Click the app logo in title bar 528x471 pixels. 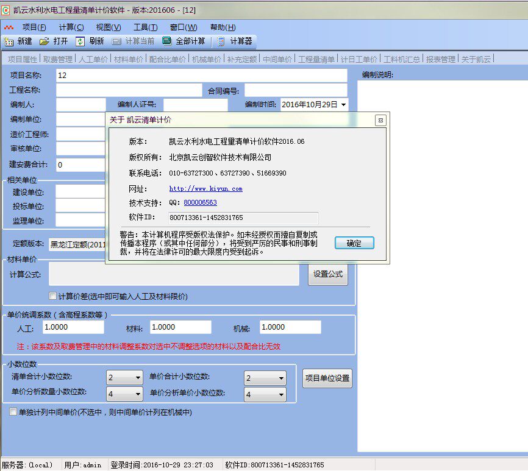[x=5, y=10]
